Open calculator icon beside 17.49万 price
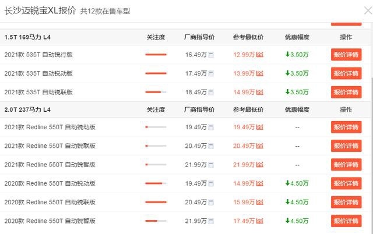373x234 pixels. [211, 74]
